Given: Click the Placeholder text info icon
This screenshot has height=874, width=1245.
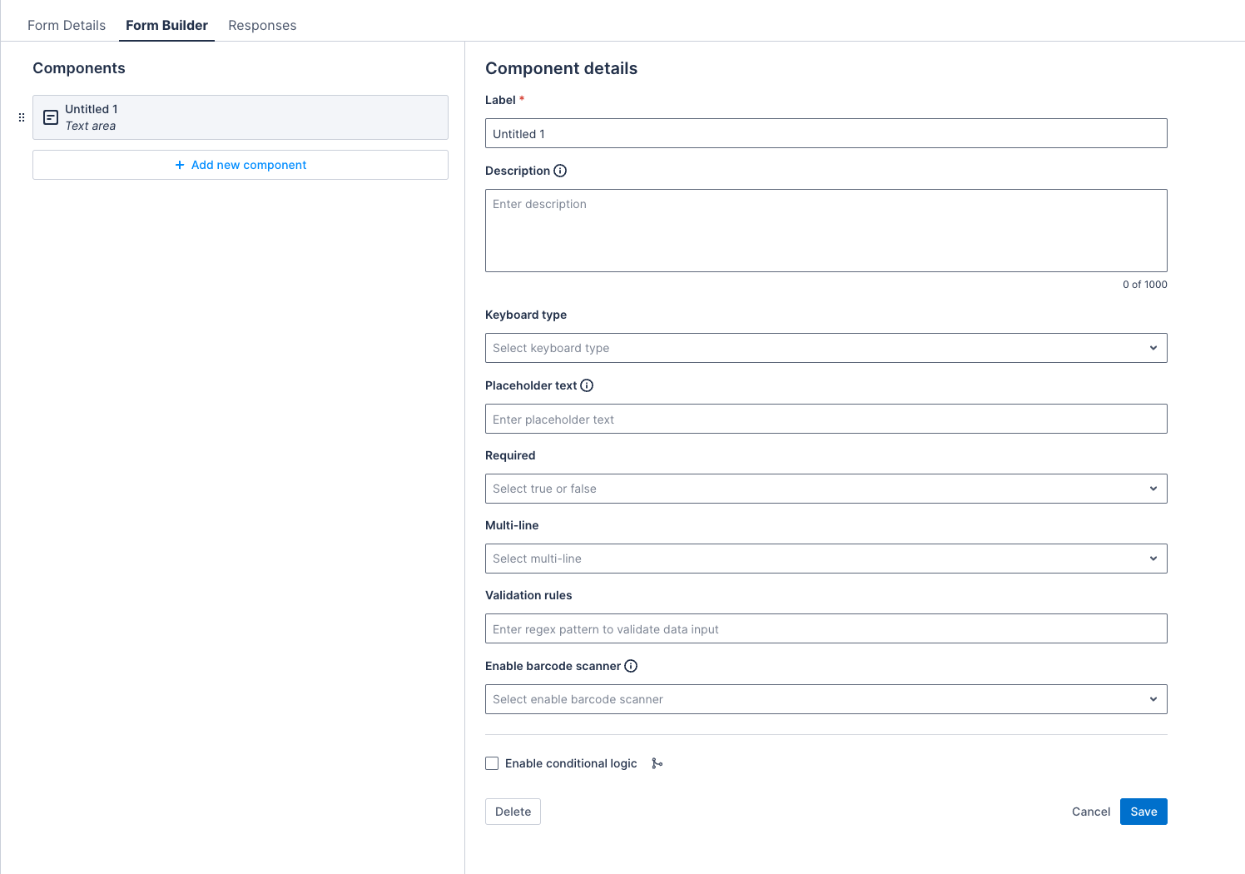Looking at the screenshot, I should point(587,385).
